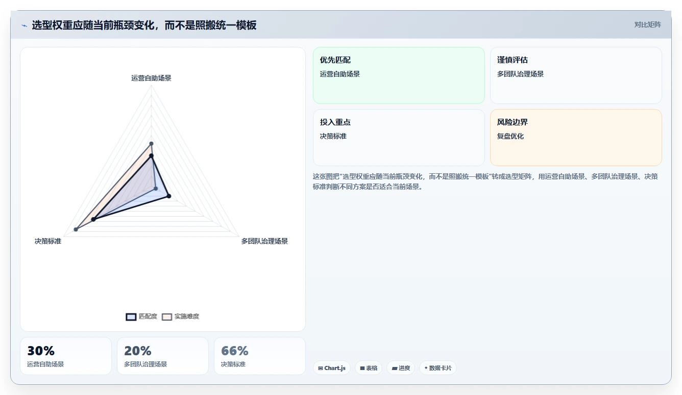Image resolution: width=682 pixels, height=395 pixels.
Task: Open the 谨慎评估 card
Action: click(576, 75)
